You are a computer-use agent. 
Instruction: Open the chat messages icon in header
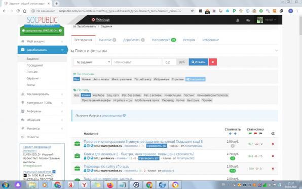click(248, 20)
